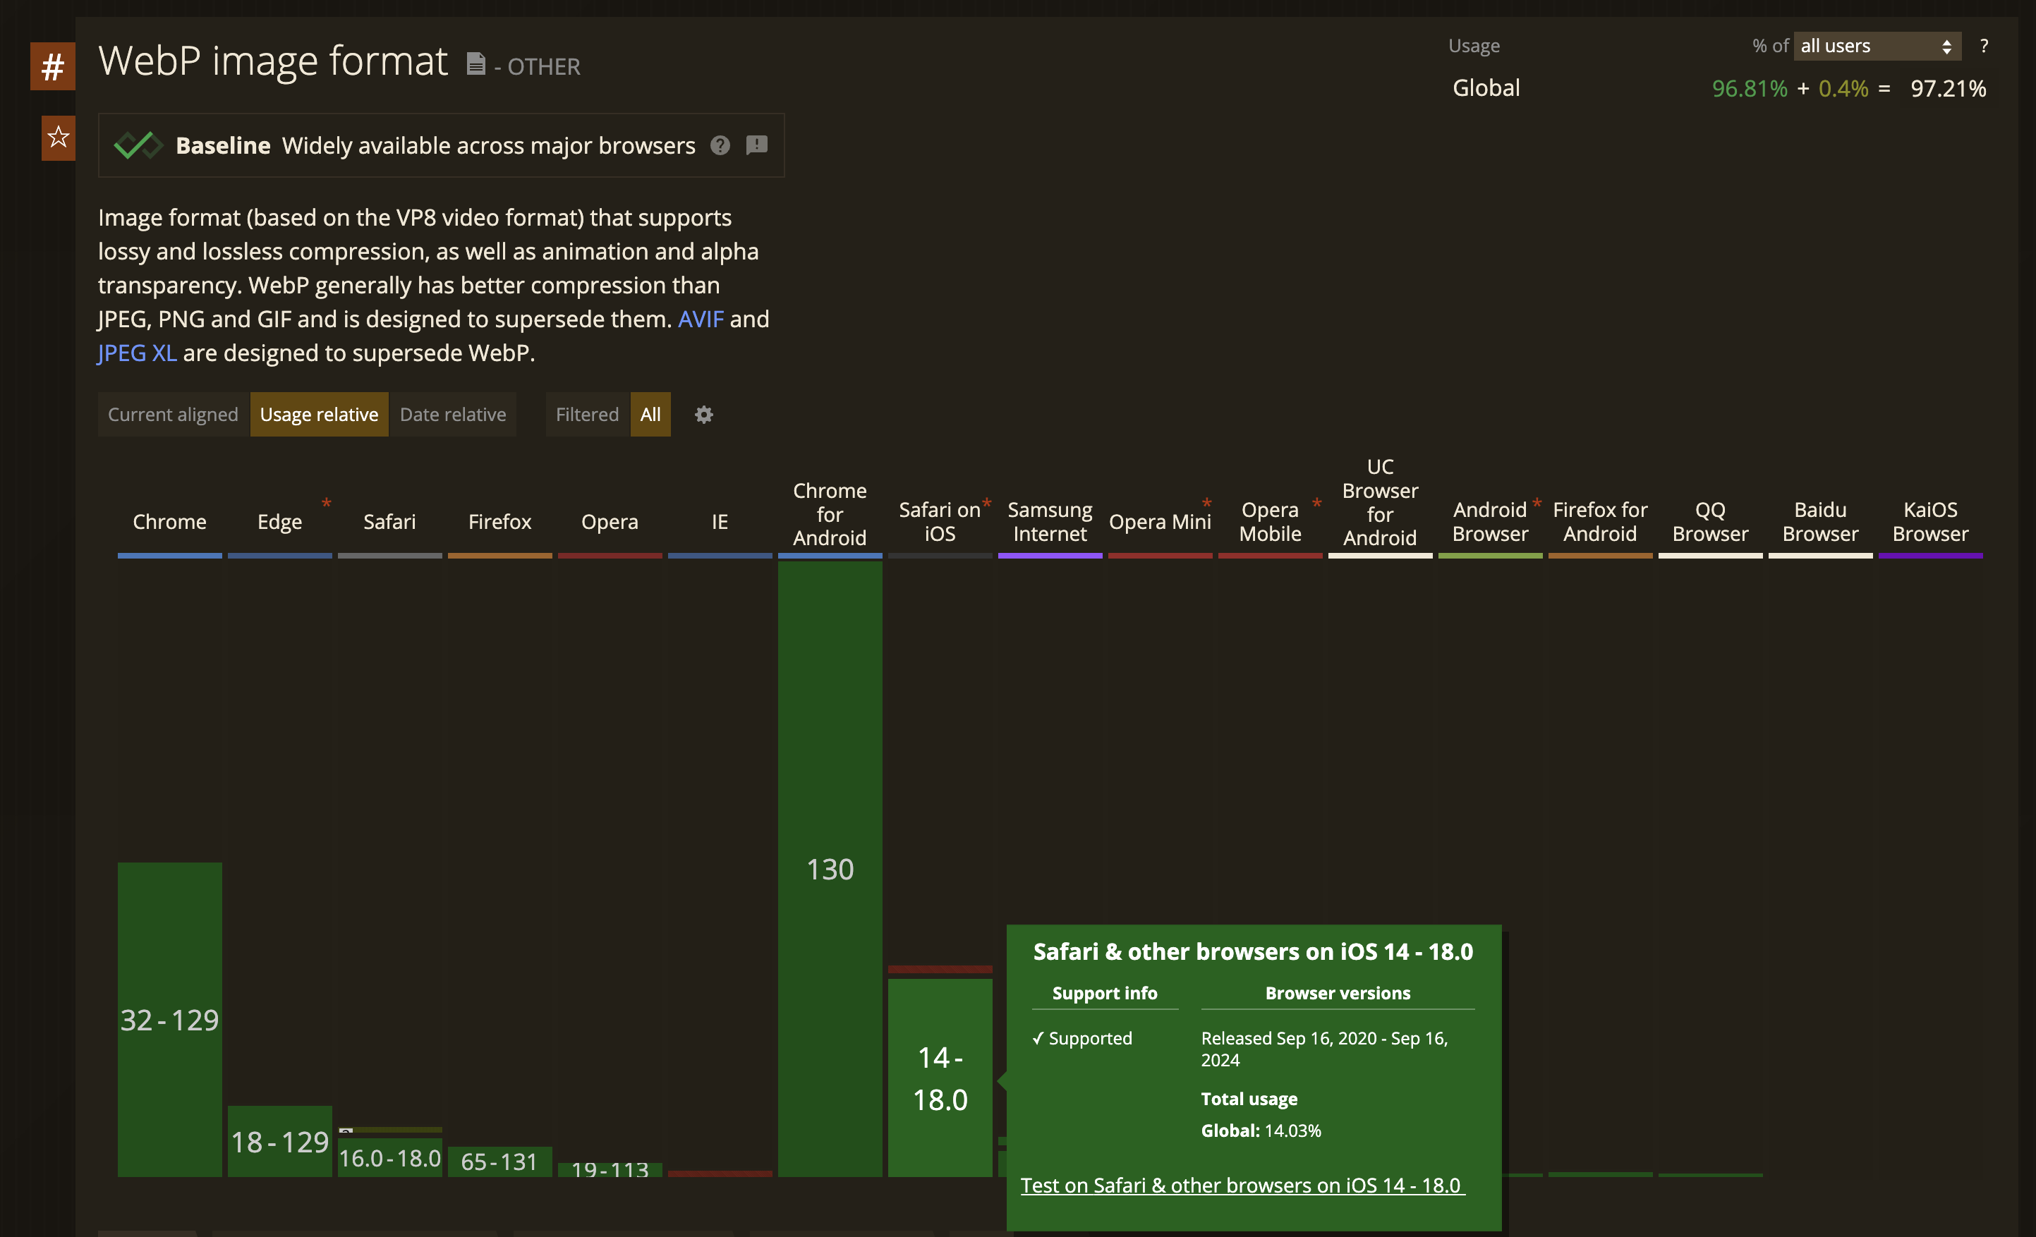Click Opera Mobile footnote asterisk
The height and width of the screenshot is (1237, 2036).
[x=1316, y=504]
